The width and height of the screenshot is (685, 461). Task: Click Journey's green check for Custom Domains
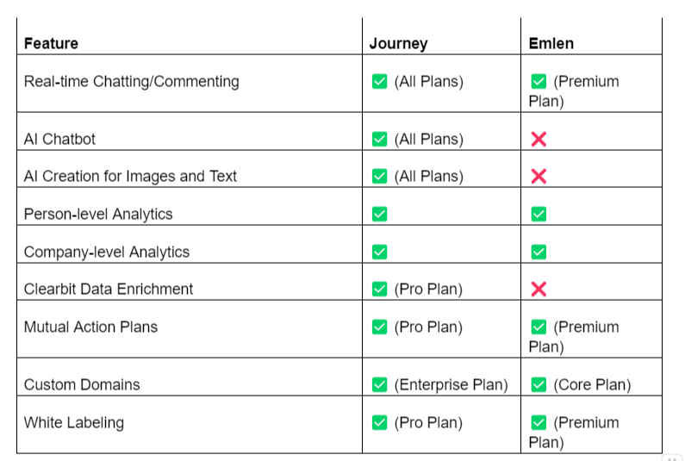pyautogui.click(x=379, y=384)
